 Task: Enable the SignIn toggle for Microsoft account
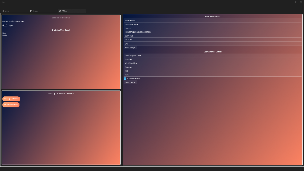point(4,25)
